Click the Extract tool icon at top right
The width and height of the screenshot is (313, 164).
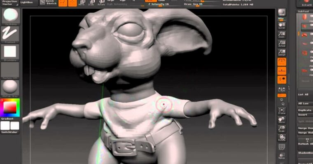pos(306,3)
